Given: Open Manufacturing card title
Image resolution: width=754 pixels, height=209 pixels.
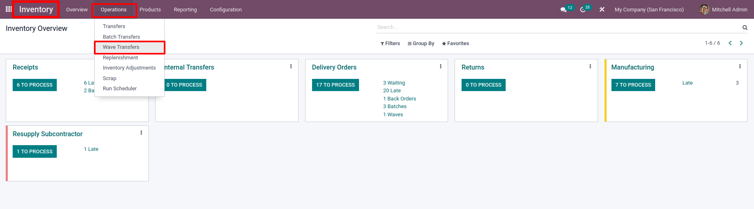Looking at the screenshot, I should click(x=633, y=67).
